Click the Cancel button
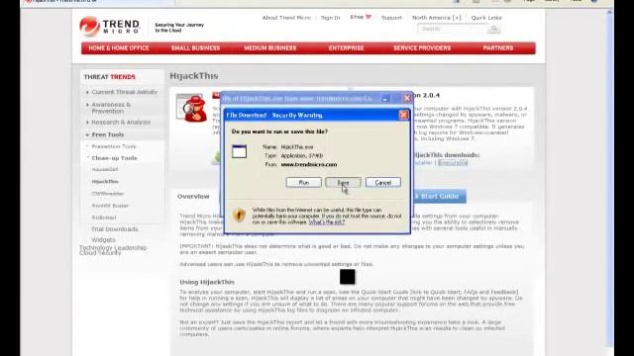The width and height of the screenshot is (634, 356). (x=383, y=182)
